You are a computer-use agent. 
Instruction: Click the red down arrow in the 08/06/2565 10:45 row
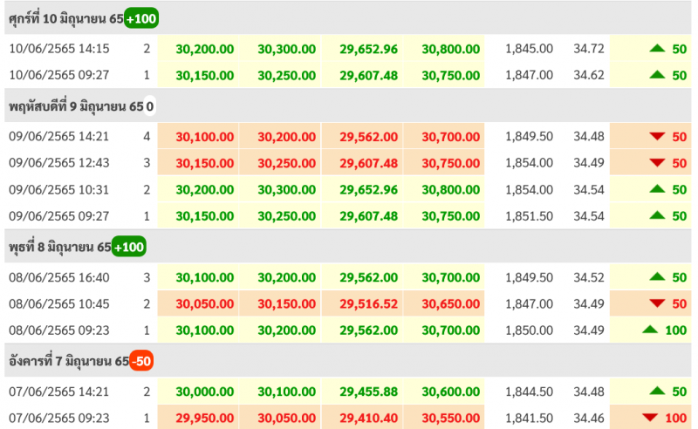[x=658, y=303]
